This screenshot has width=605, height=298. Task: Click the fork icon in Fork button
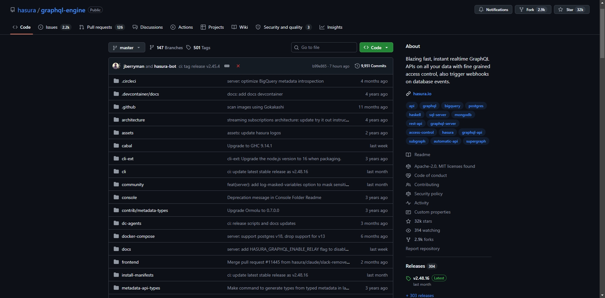click(x=521, y=9)
